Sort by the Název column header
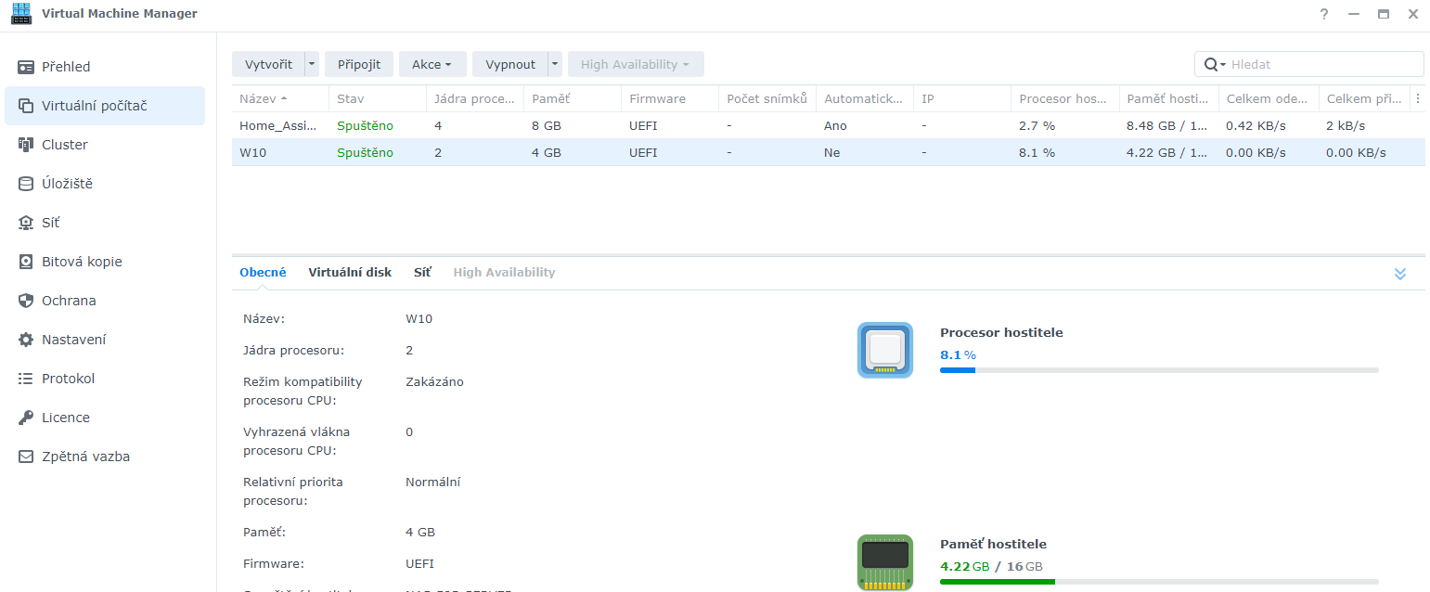The height and width of the screenshot is (592, 1430). (x=280, y=98)
